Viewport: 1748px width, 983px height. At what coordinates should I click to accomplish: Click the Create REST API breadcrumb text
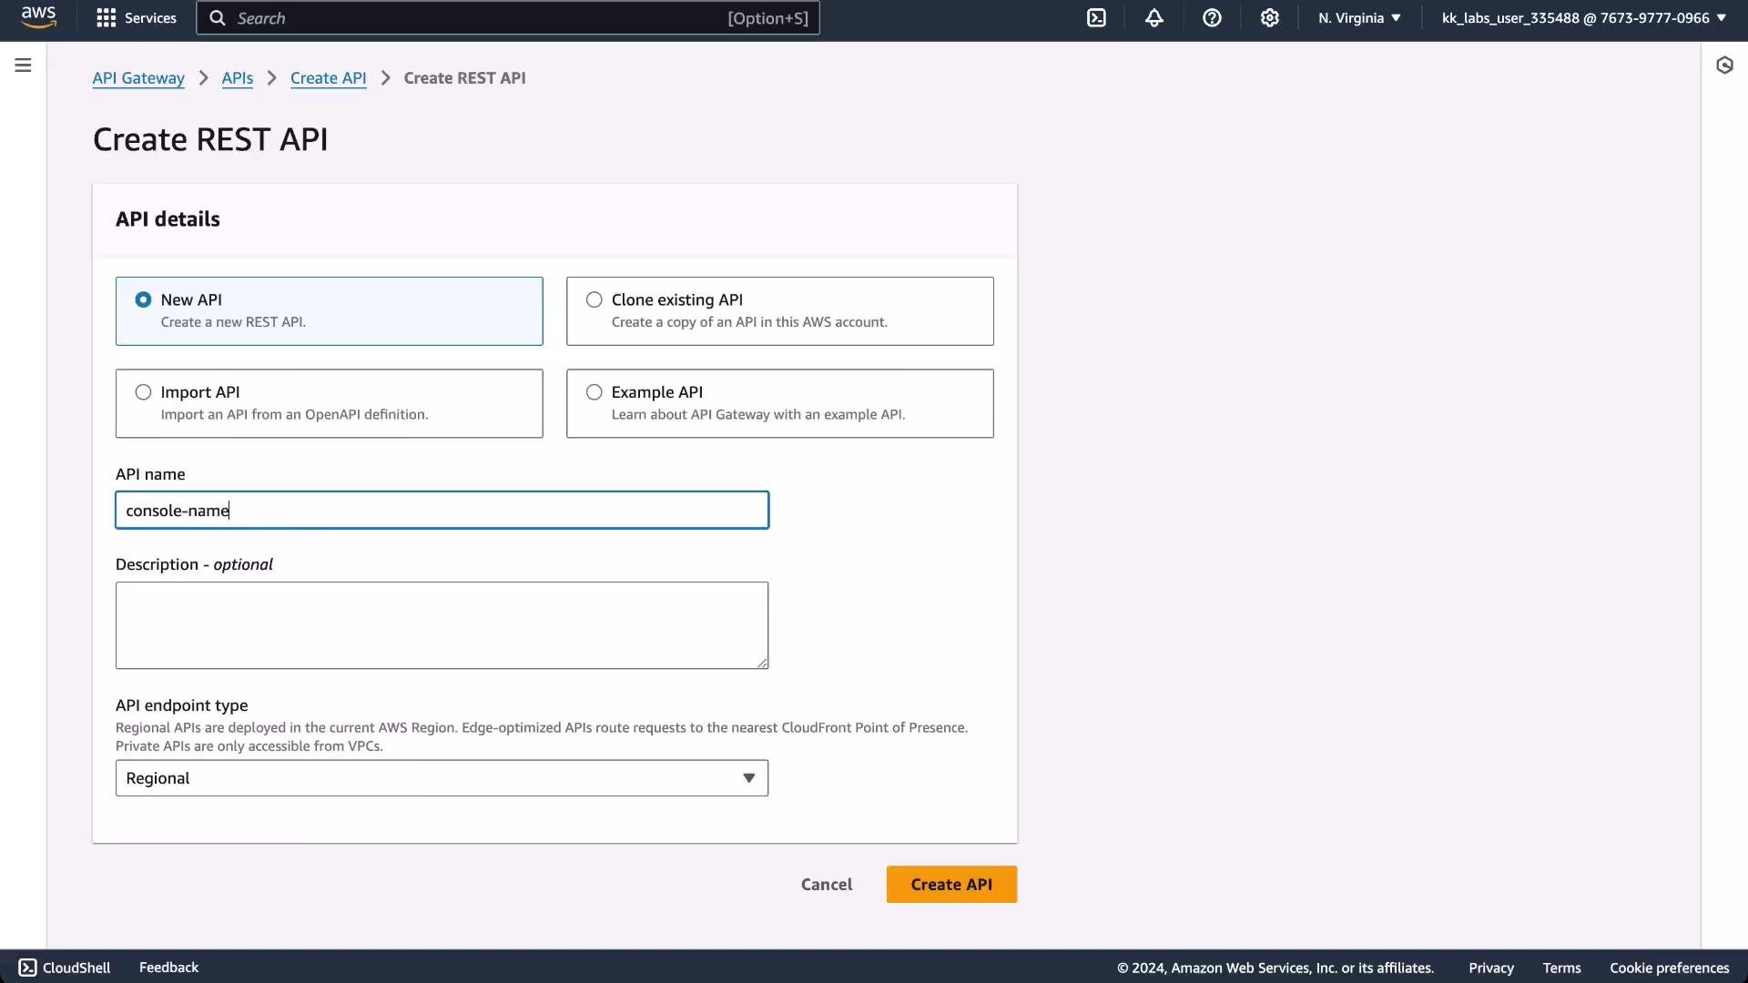click(x=464, y=78)
